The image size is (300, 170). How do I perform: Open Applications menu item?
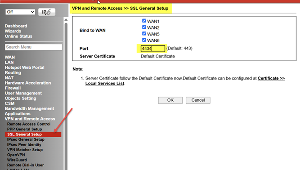[x=18, y=114]
